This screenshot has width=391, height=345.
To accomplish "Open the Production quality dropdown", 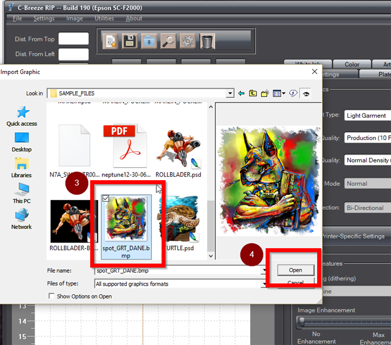I will (x=368, y=138).
